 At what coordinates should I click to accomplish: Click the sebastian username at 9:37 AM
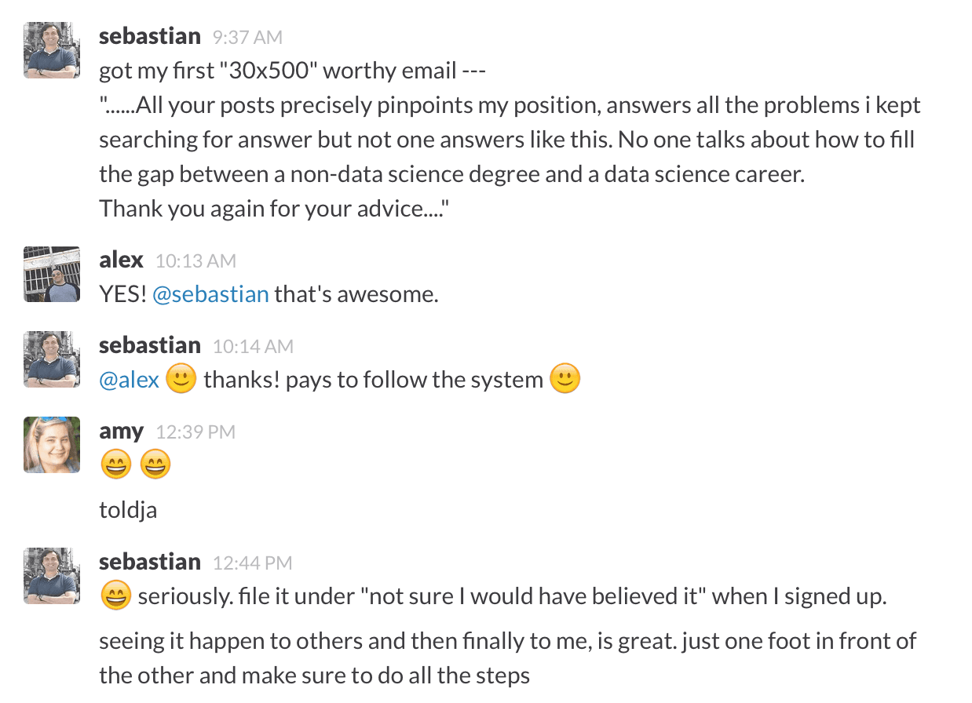pyautogui.click(x=150, y=36)
